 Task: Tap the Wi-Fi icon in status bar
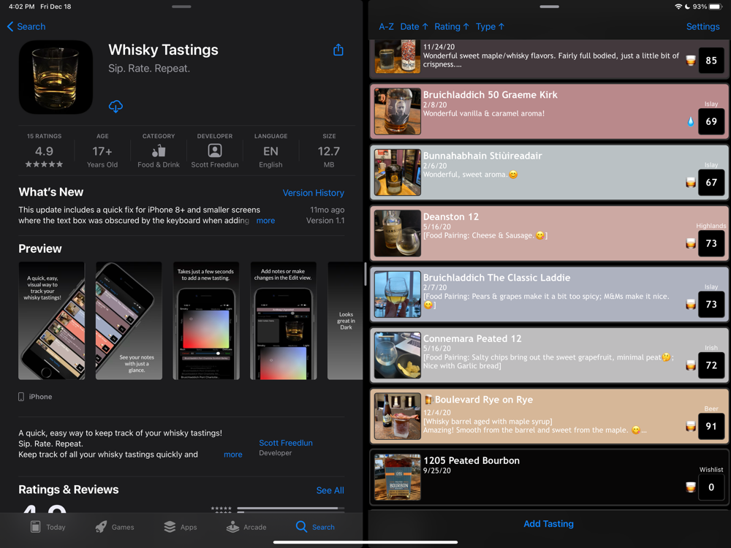[678, 7]
